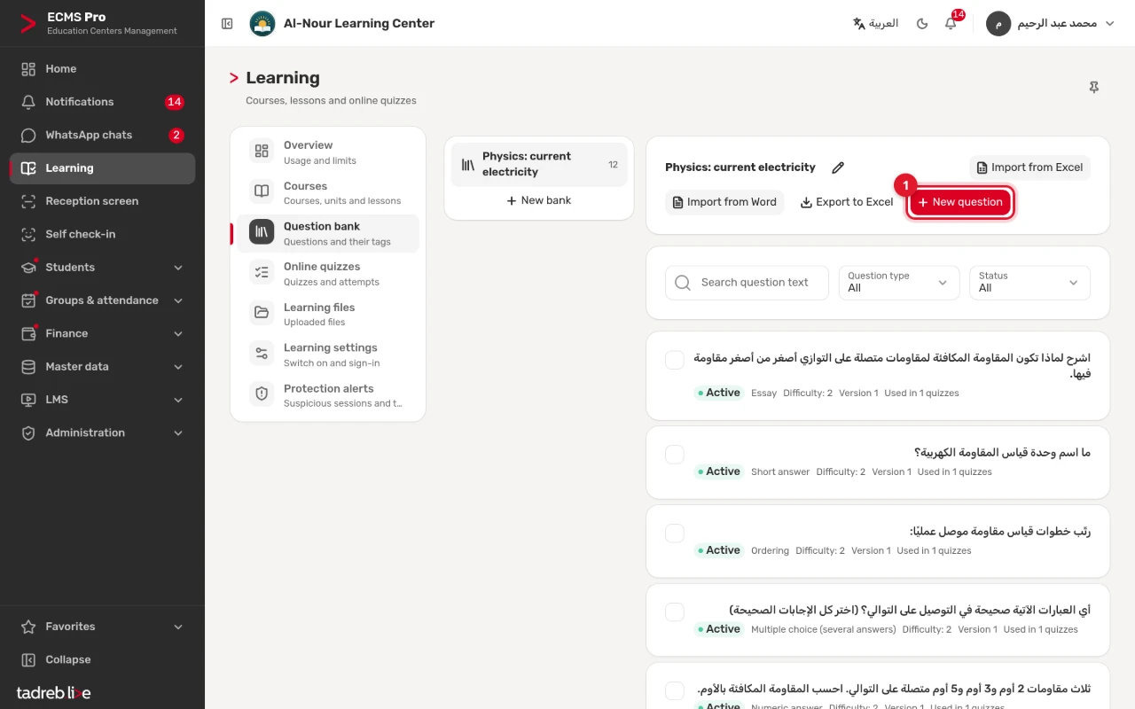Click Import from Excel
Viewport: 1135px width, 709px height.
click(1029, 168)
